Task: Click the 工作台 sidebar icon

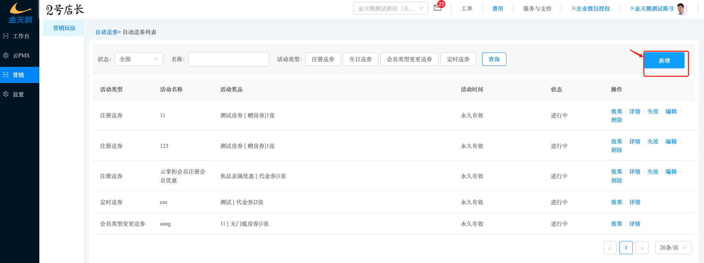Action: (6, 36)
